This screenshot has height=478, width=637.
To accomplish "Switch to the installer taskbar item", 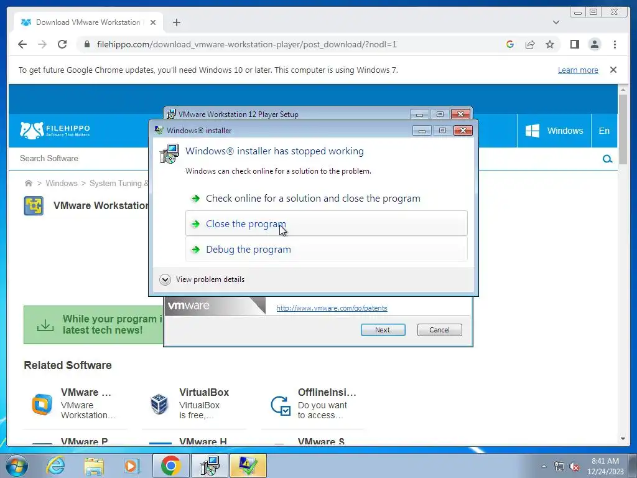I will pos(210,466).
